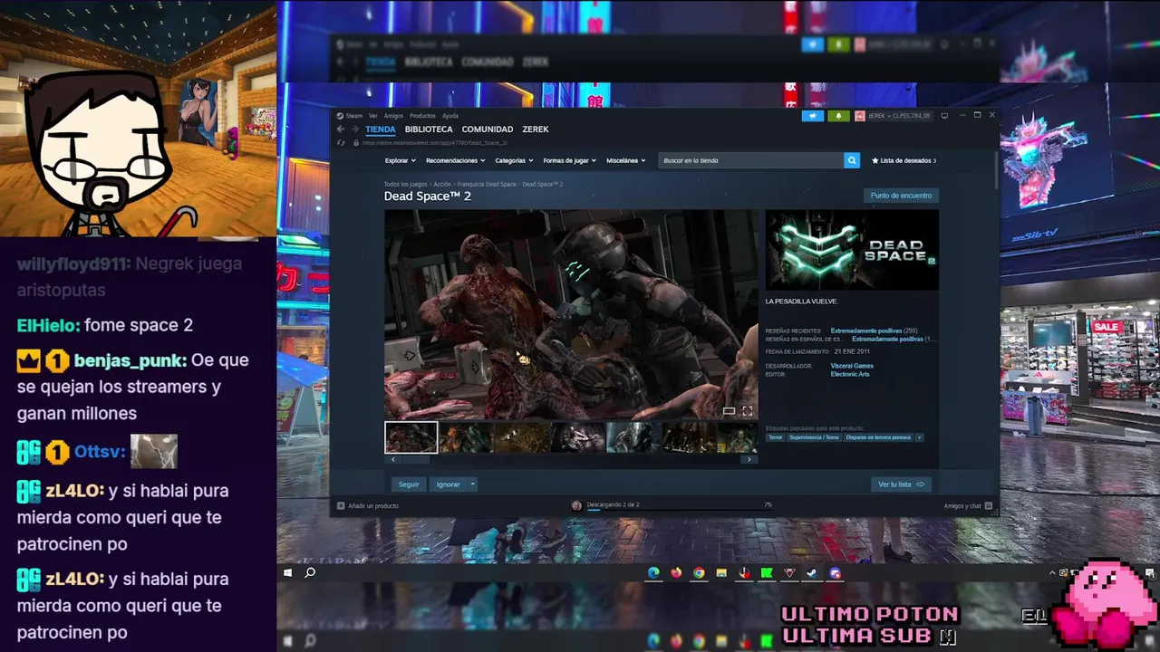Click the Ignorar button

[x=449, y=484]
